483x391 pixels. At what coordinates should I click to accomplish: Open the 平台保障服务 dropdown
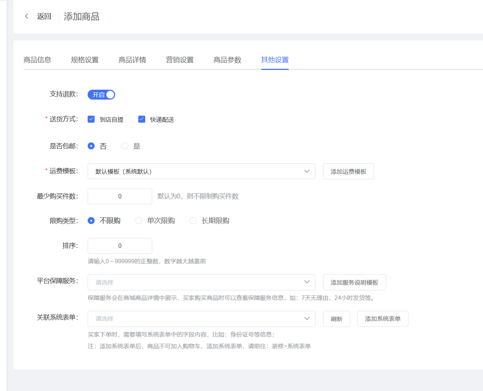coord(201,282)
